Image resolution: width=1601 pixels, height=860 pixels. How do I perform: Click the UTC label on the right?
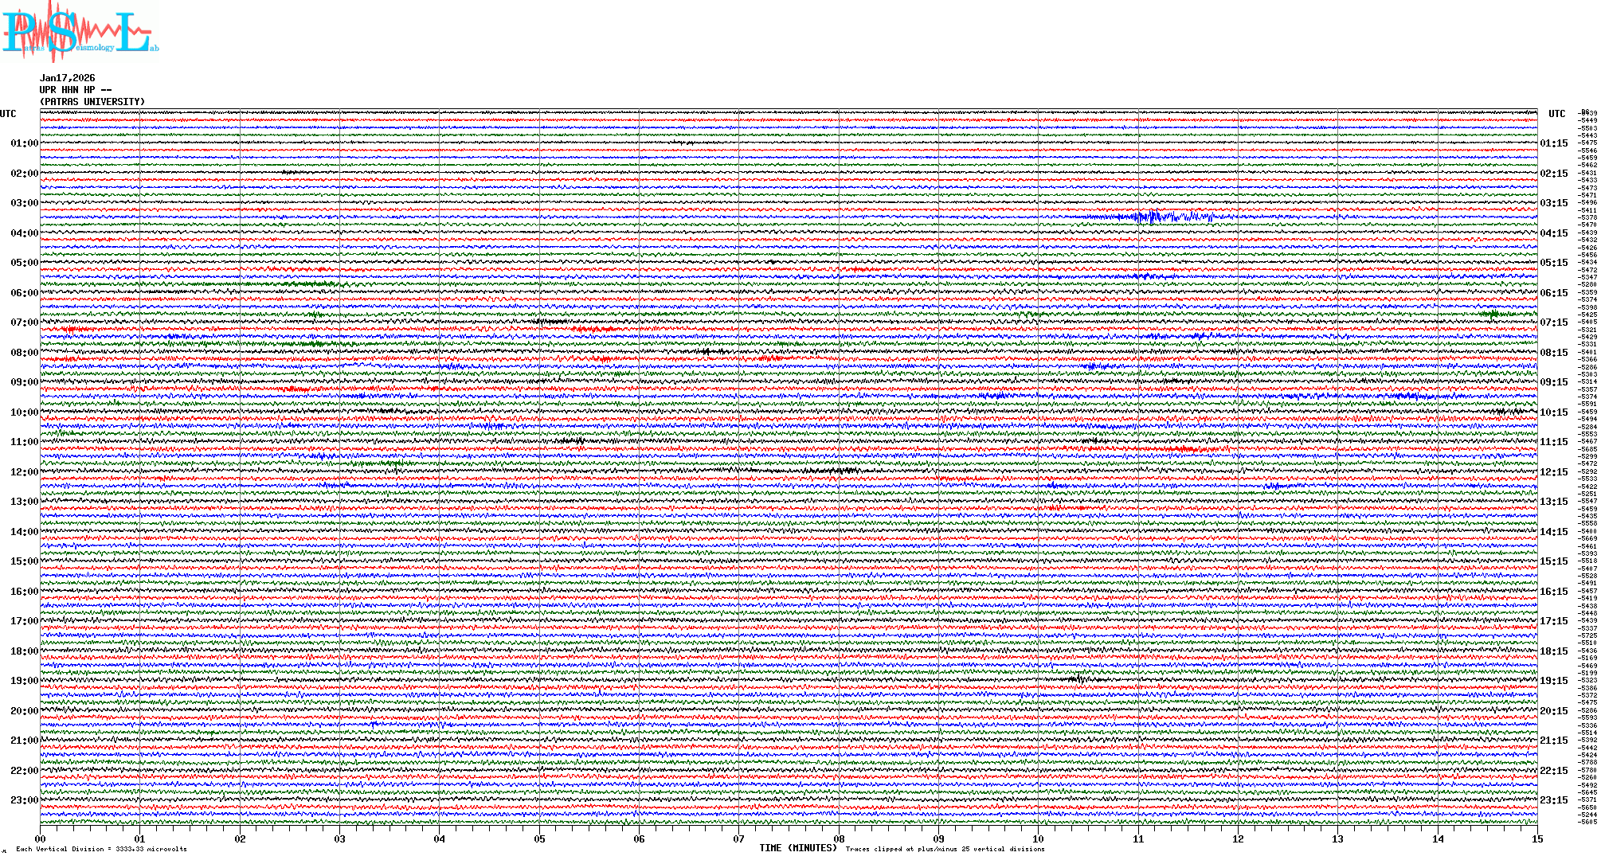(x=1556, y=114)
